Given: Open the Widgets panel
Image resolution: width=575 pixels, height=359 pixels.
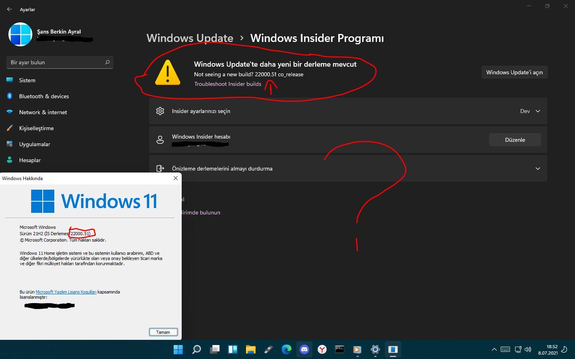Looking at the screenshot, I should (233, 349).
